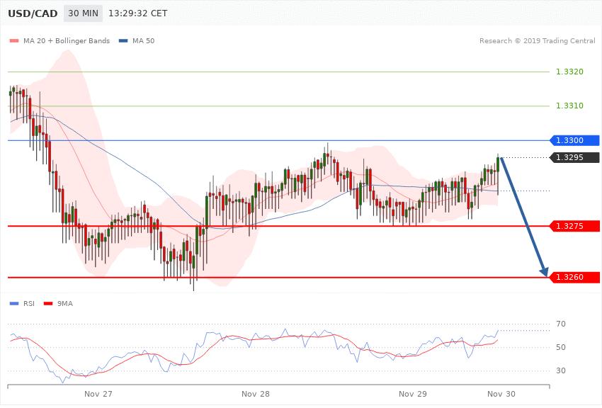
Task: Click the blue 1.3300 pivot price tag
Action: (x=575, y=140)
